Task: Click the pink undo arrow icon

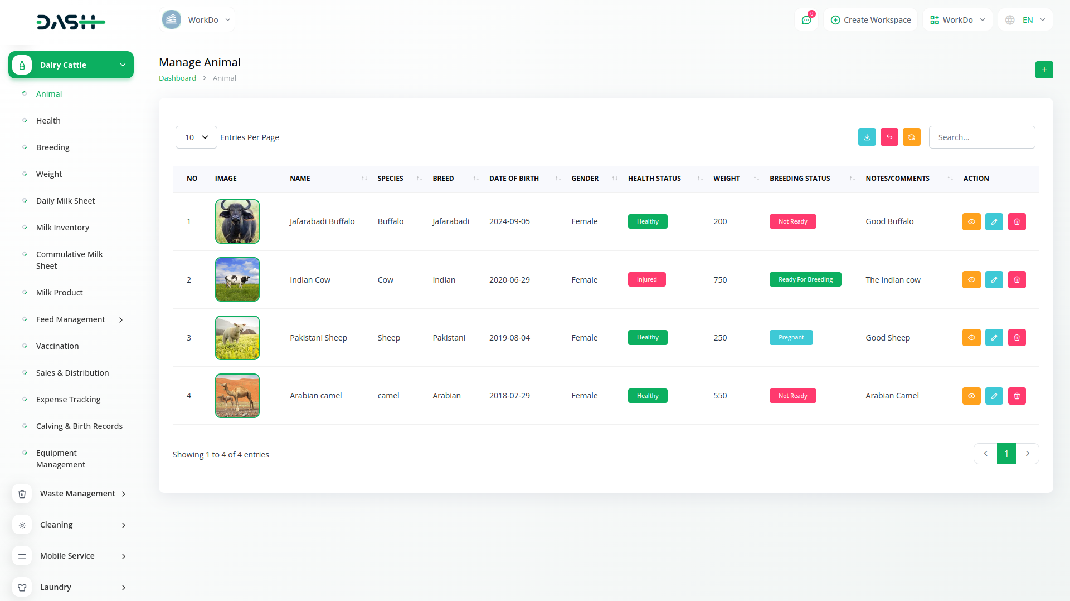Action: (889, 137)
